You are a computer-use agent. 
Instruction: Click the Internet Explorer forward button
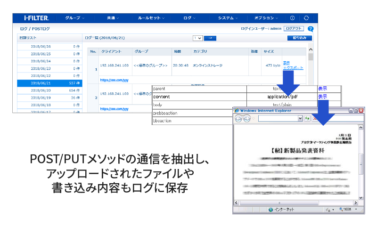coord(246,119)
